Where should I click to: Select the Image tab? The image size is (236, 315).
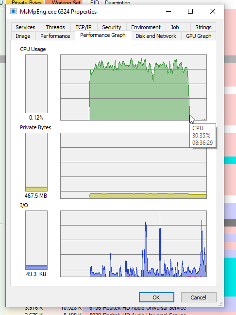(x=23, y=36)
